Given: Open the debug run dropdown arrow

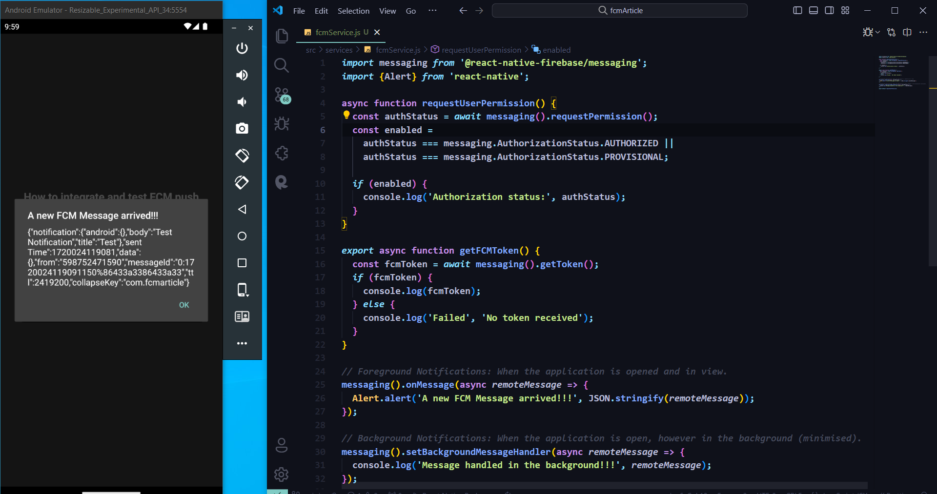Looking at the screenshot, I should point(877,32).
